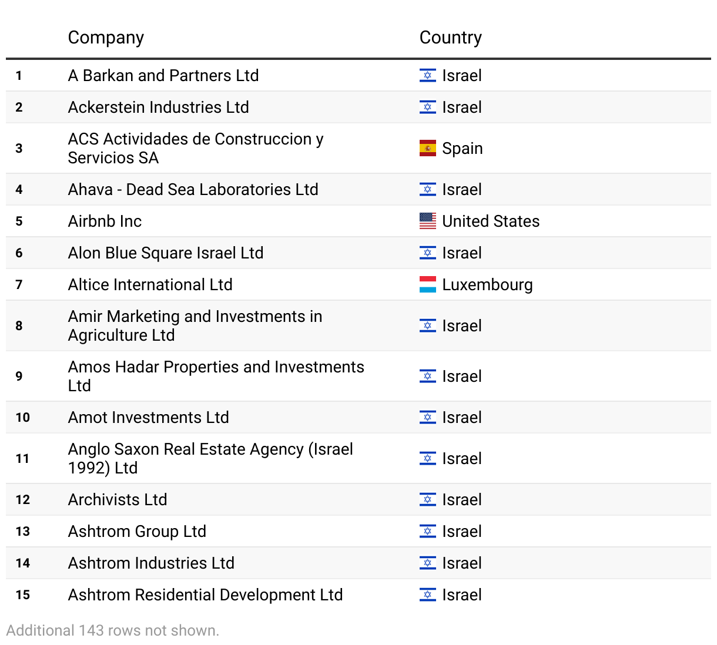This screenshot has height=645, width=717.
Task: Click the "Additional 143 rows not shown" note
Action: pos(112,630)
